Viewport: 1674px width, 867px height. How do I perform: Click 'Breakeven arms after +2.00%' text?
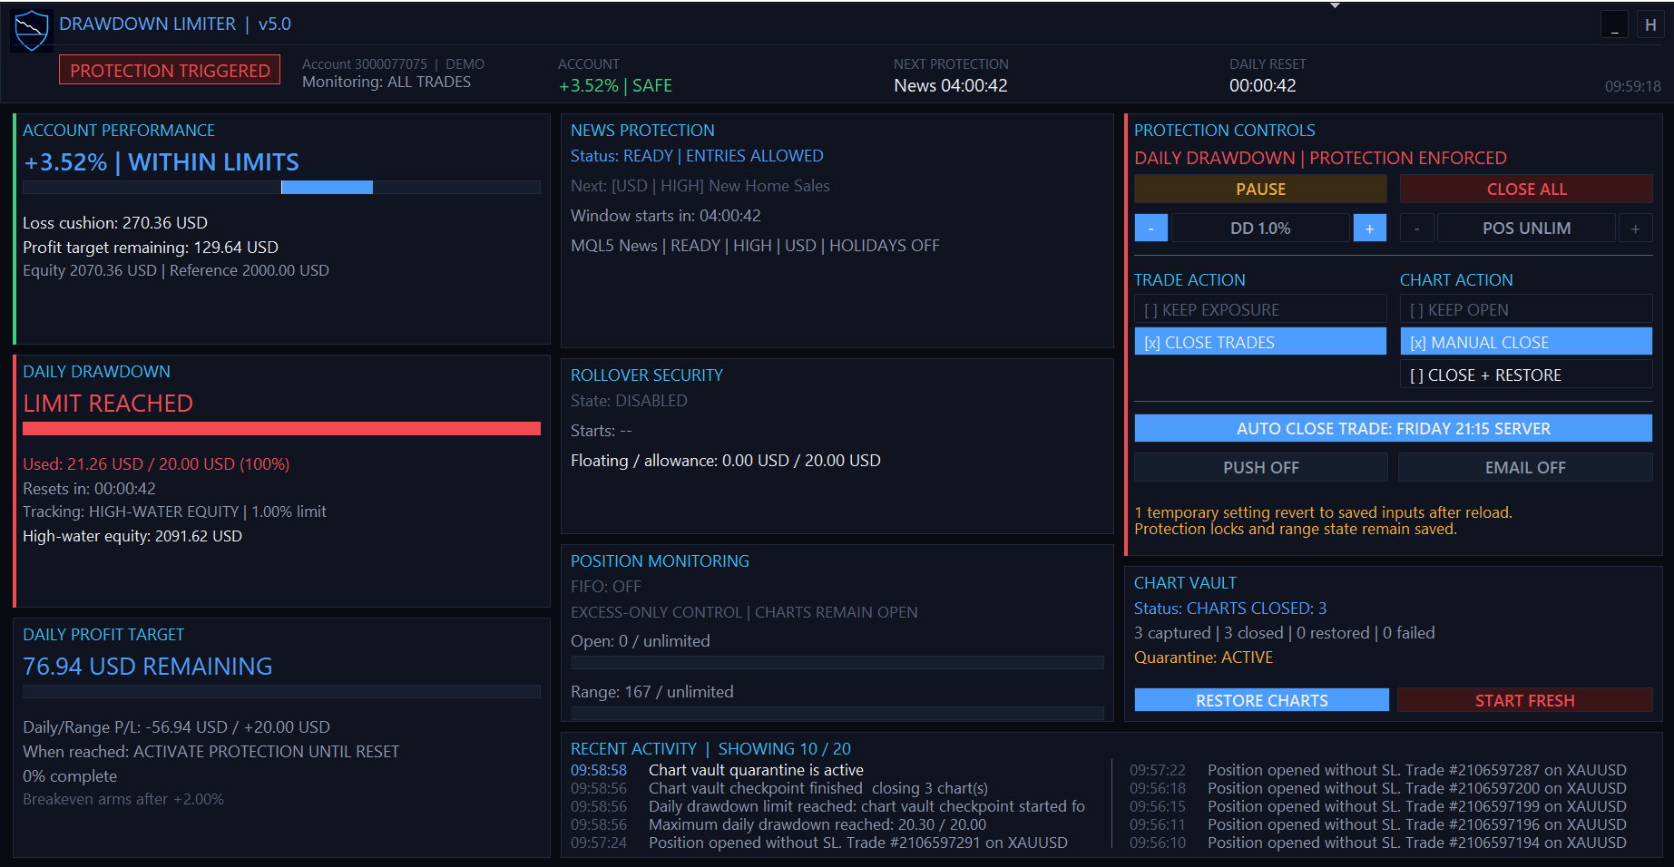123,799
